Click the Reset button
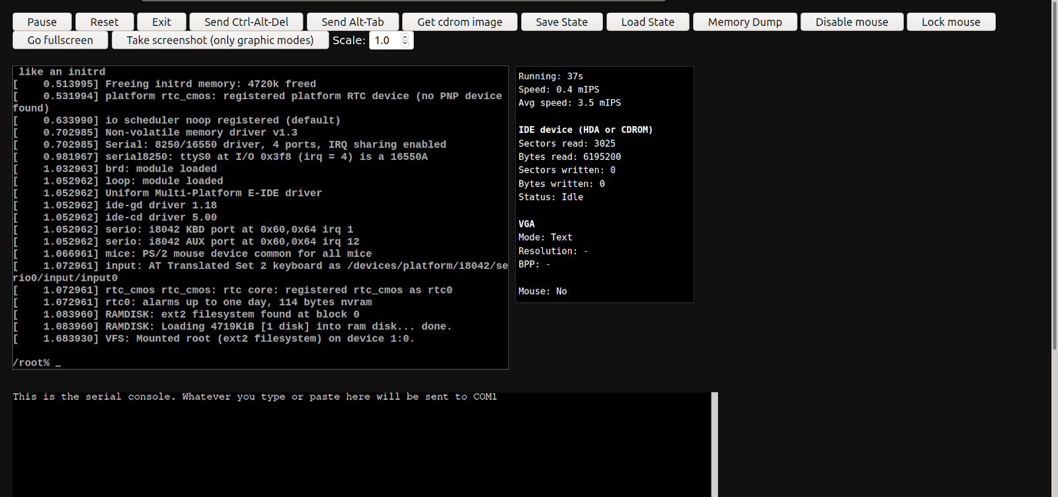 coord(104,22)
